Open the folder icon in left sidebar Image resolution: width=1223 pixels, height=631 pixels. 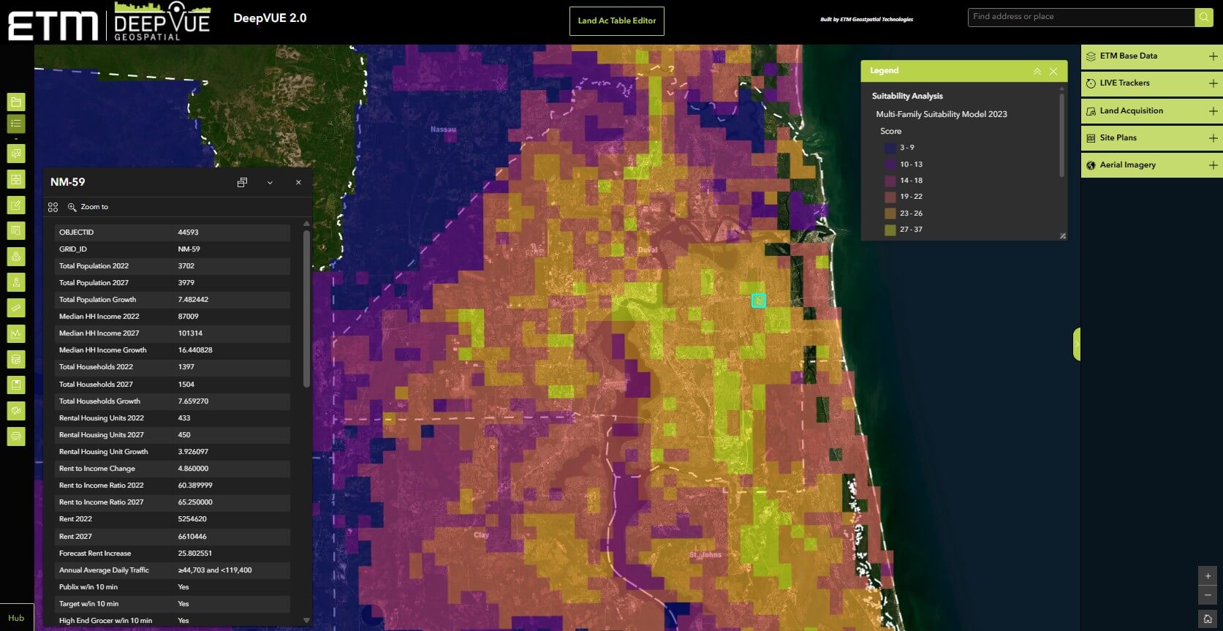(16, 102)
